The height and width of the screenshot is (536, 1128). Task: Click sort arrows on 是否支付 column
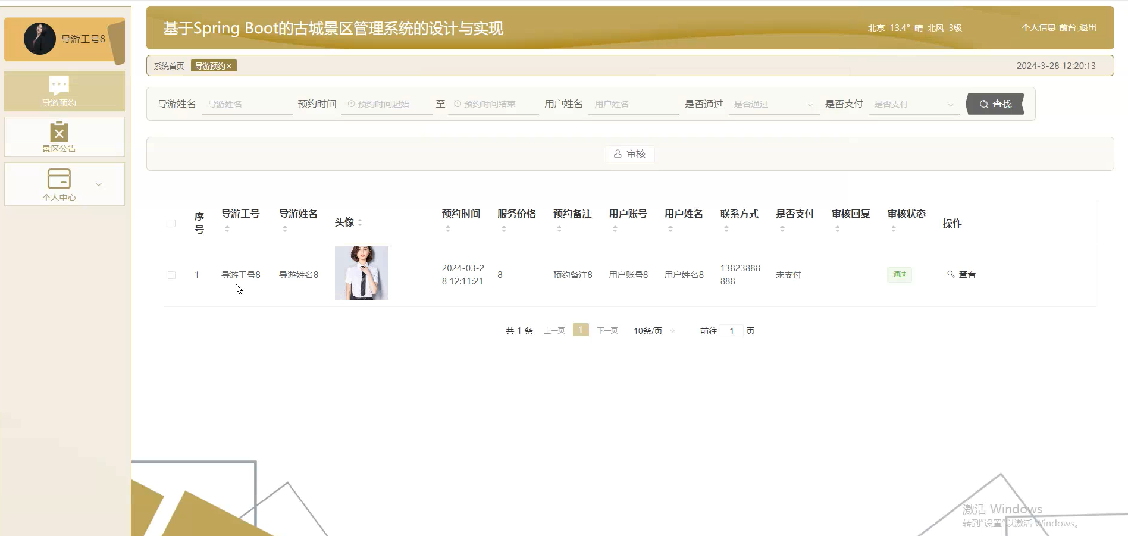click(x=782, y=228)
